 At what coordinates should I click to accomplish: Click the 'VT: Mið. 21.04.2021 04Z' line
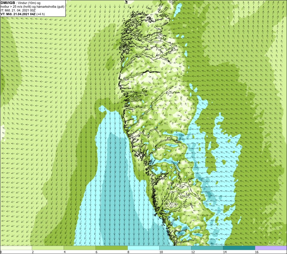[x=22, y=14]
